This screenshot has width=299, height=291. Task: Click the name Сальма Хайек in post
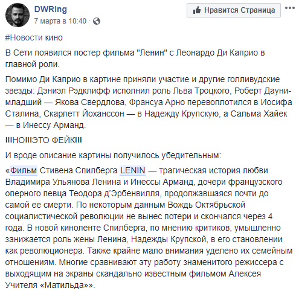tap(259, 114)
